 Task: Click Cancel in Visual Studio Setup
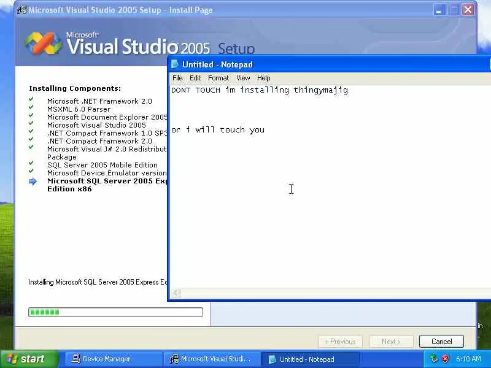441,342
